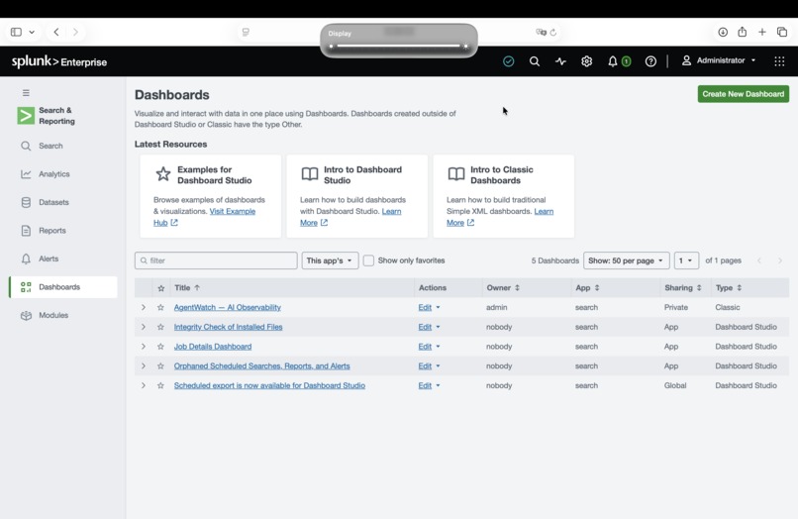Image resolution: width=798 pixels, height=519 pixels.
Task: Favorite the Job Details Dashboard star
Action: pos(160,347)
